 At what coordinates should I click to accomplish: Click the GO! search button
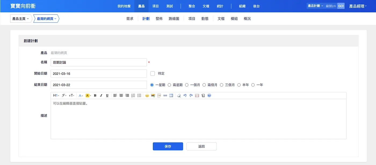[341, 6]
